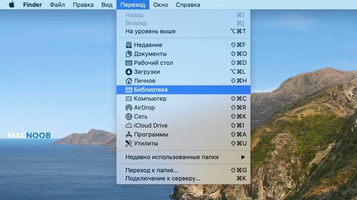The height and width of the screenshot is (200, 357).
Task: Expand Недавно использованные папки submenu arrow
Action: point(243,157)
